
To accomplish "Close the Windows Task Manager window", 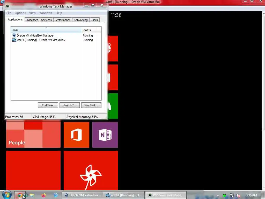I will point(102,5).
